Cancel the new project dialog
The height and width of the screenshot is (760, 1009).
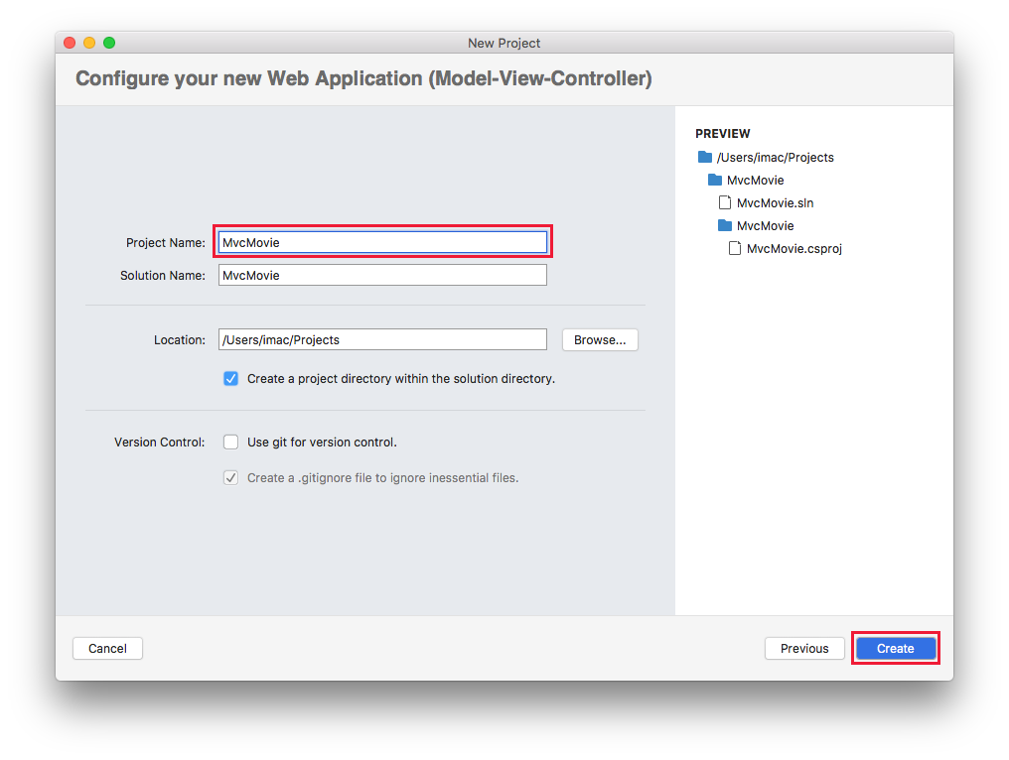click(107, 648)
